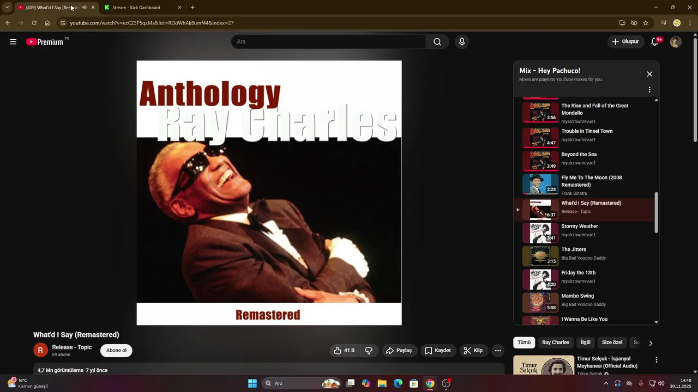Save the video with Kaydet
Image resolution: width=698 pixels, height=392 pixels.
pyautogui.click(x=438, y=351)
